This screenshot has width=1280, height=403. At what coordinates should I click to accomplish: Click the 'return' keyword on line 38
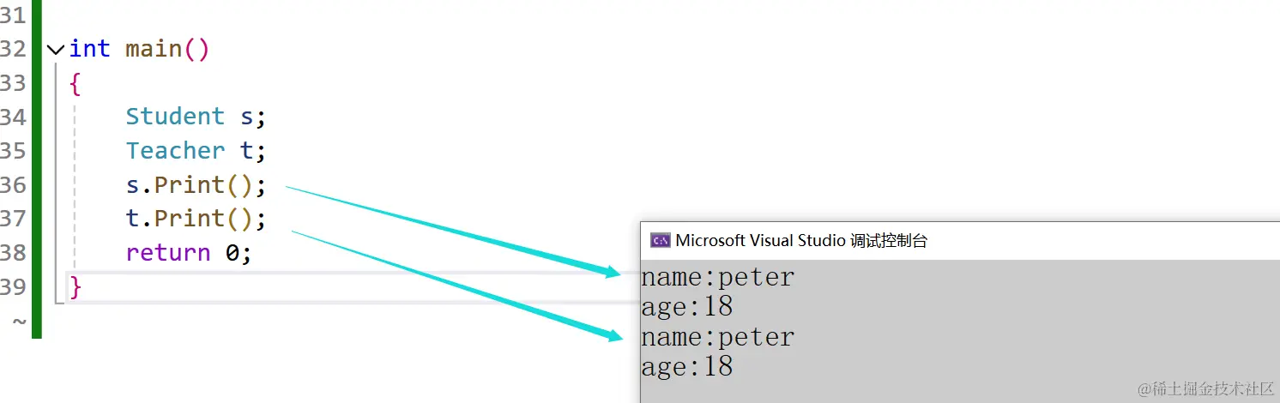click(x=168, y=253)
